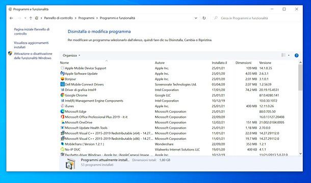Click the Google Chrome icon
The image size is (311, 183).
(x=63, y=95)
